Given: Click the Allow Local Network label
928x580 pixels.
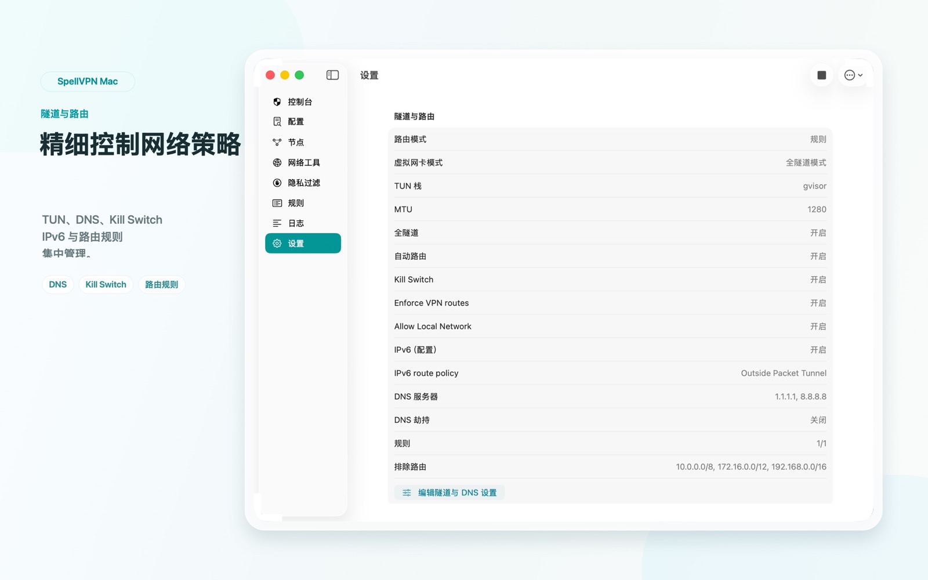Looking at the screenshot, I should tap(433, 327).
